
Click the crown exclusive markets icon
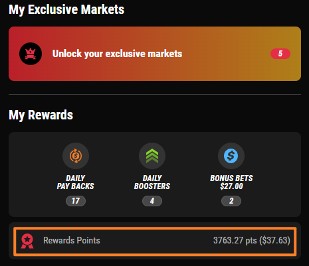click(31, 54)
